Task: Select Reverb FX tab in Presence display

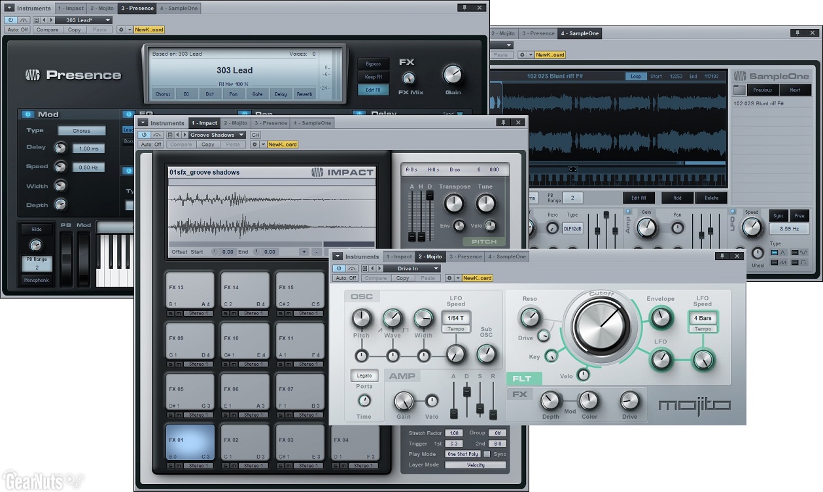Action: pos(304,94)
